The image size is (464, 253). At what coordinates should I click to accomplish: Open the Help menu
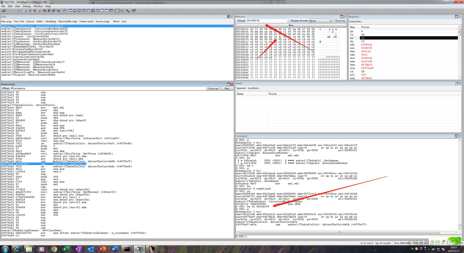pyautogui.click(x=48, y=6)
